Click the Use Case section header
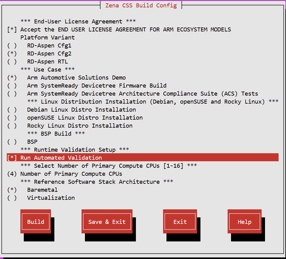 point(48,69)
